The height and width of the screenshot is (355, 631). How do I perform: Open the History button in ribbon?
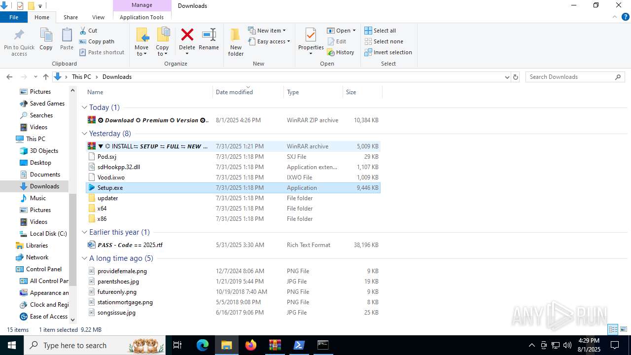(341, 52)
